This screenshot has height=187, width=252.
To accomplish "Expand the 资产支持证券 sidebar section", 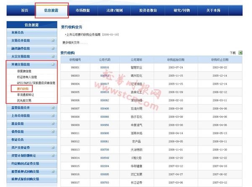I will click(52, 148).
